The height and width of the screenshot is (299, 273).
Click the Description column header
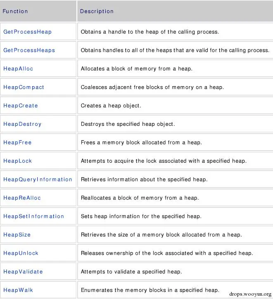[x=97, y=11]
